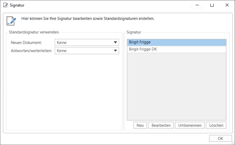Minimize the Signatur window
Image resolution: width=235 pixels, height=145 pixels.
(197, 5)
